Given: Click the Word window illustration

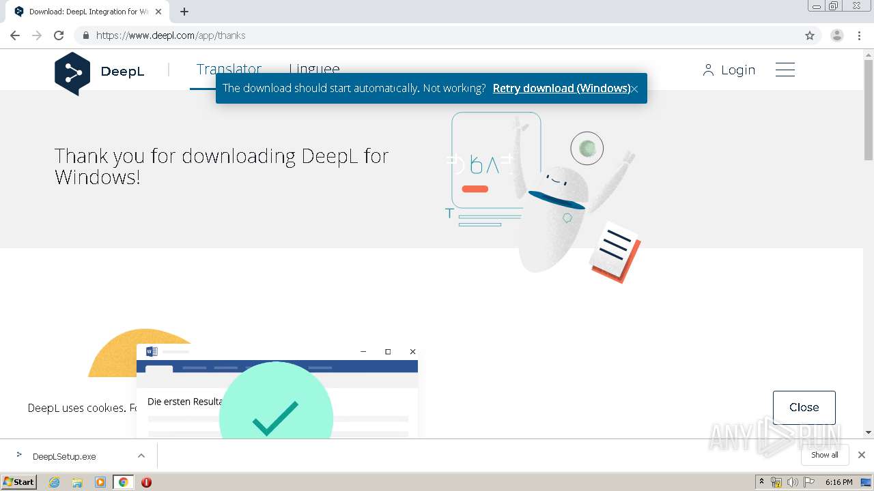Looking at the screenshot, I should 277,391.
